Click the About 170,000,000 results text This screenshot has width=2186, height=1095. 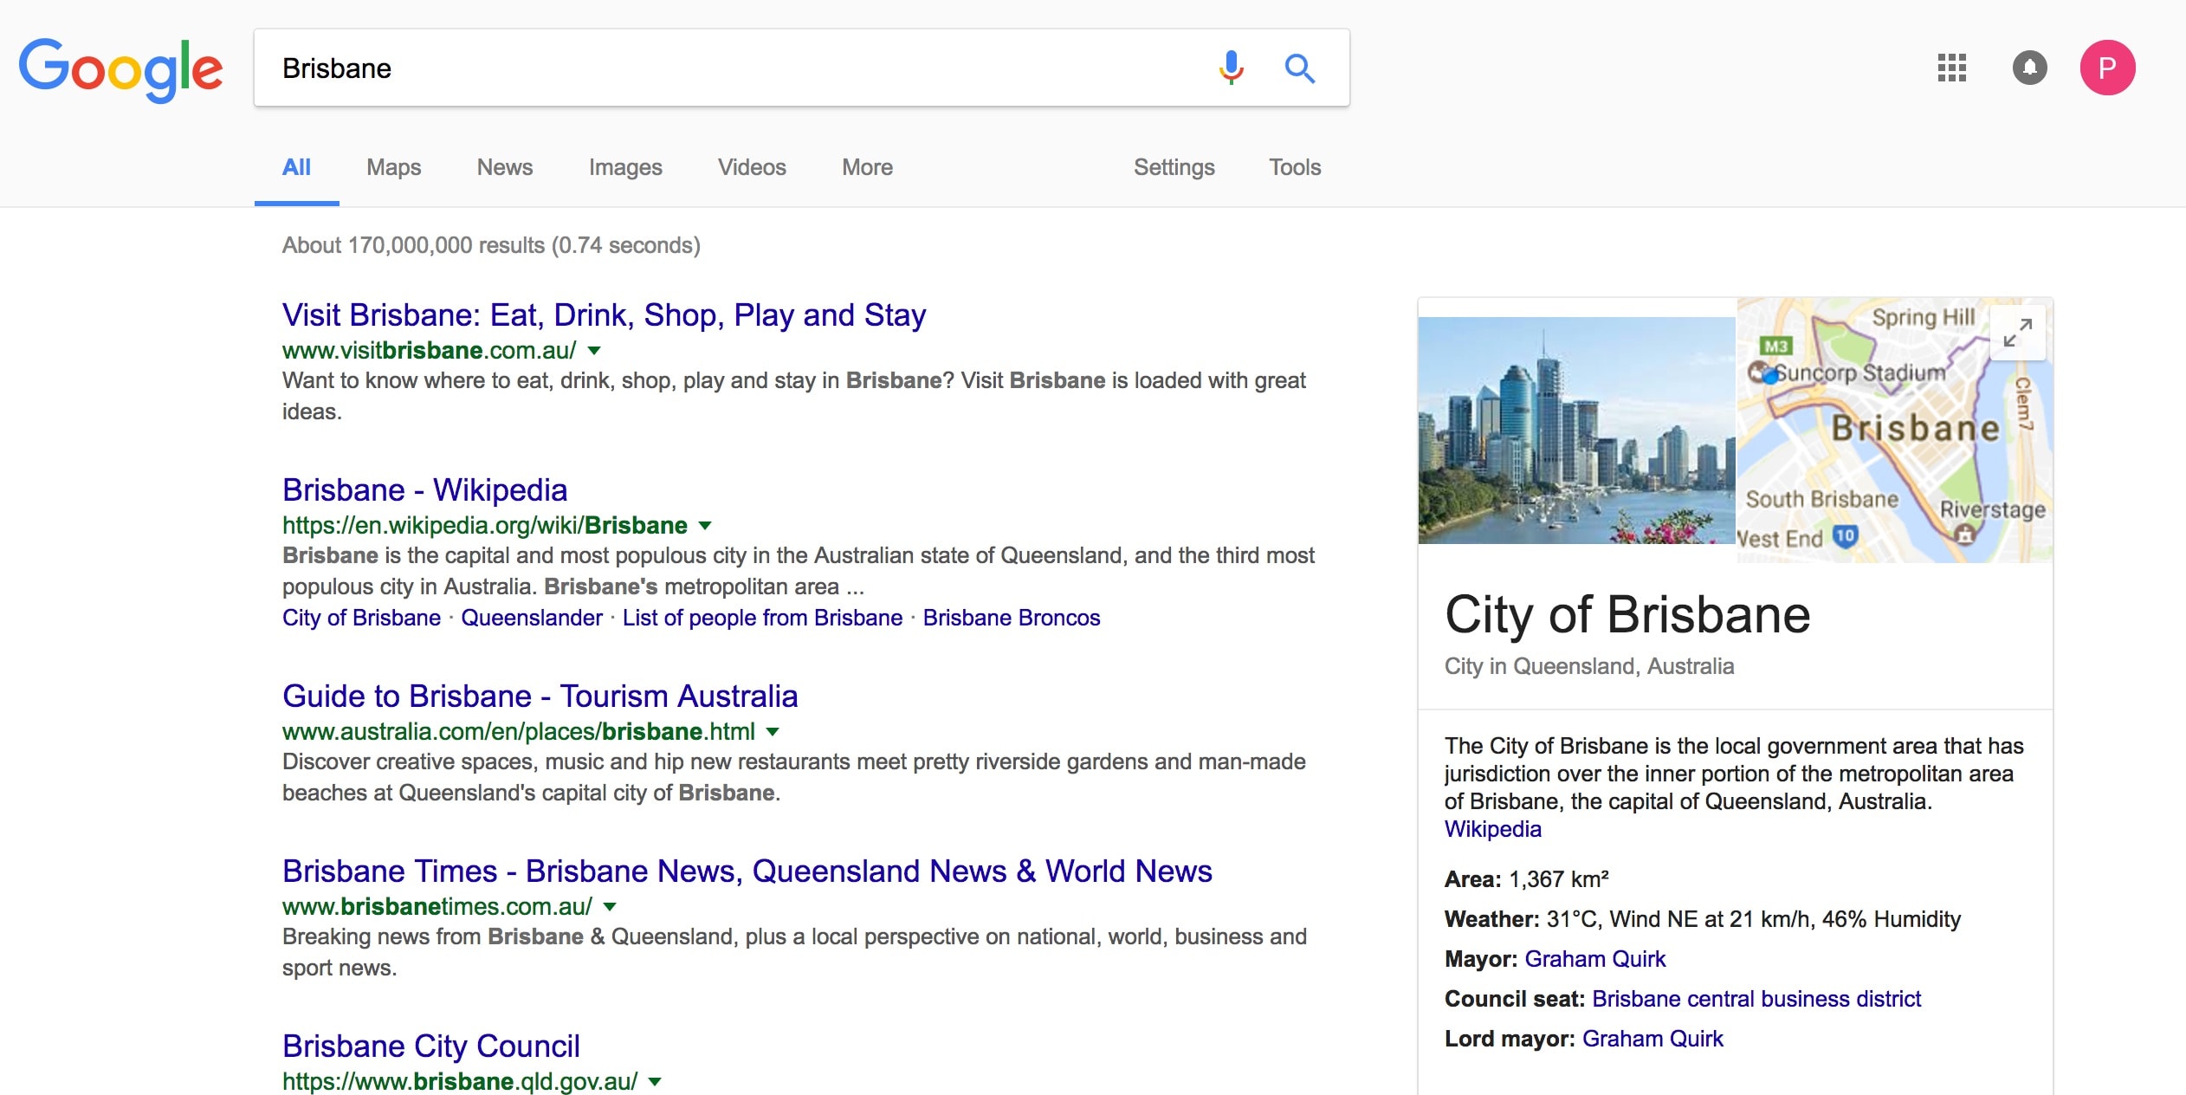pyautogui.click(x=491, y=246)
